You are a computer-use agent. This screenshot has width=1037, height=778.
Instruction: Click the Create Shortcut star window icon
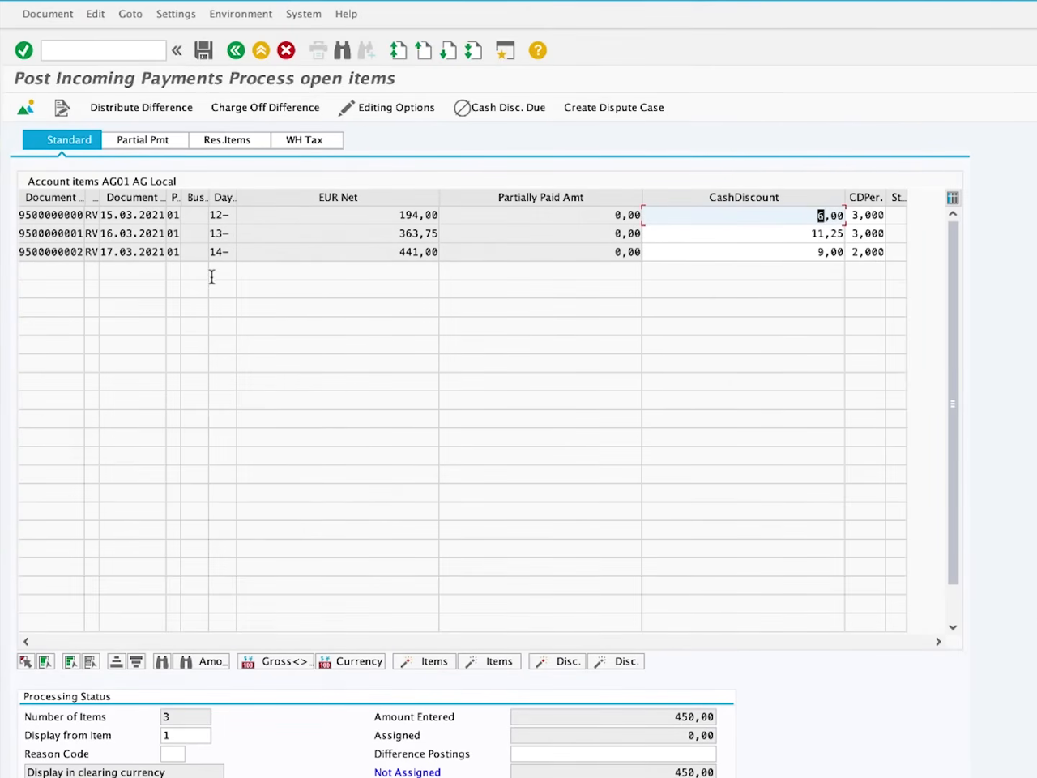[505, 50]
